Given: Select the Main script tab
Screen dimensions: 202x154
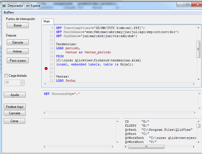Looking at the screenshot, I should pos(47,21).
